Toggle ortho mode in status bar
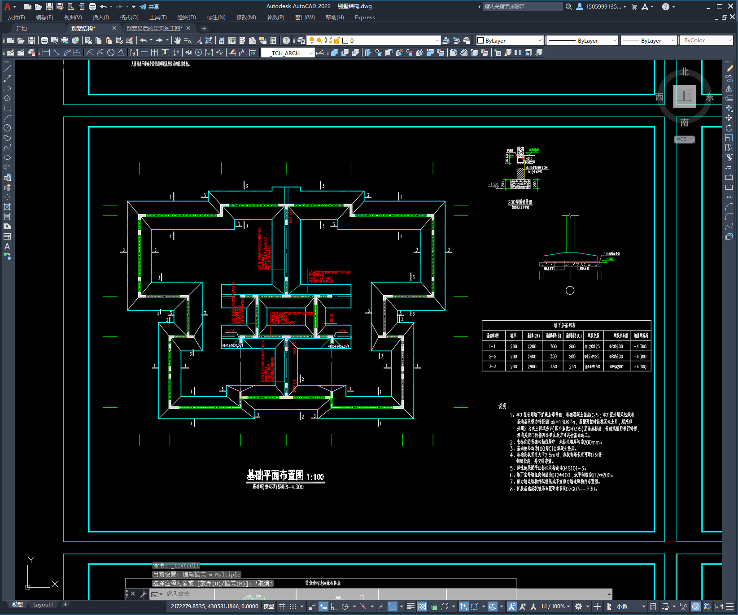 [334, 606]
